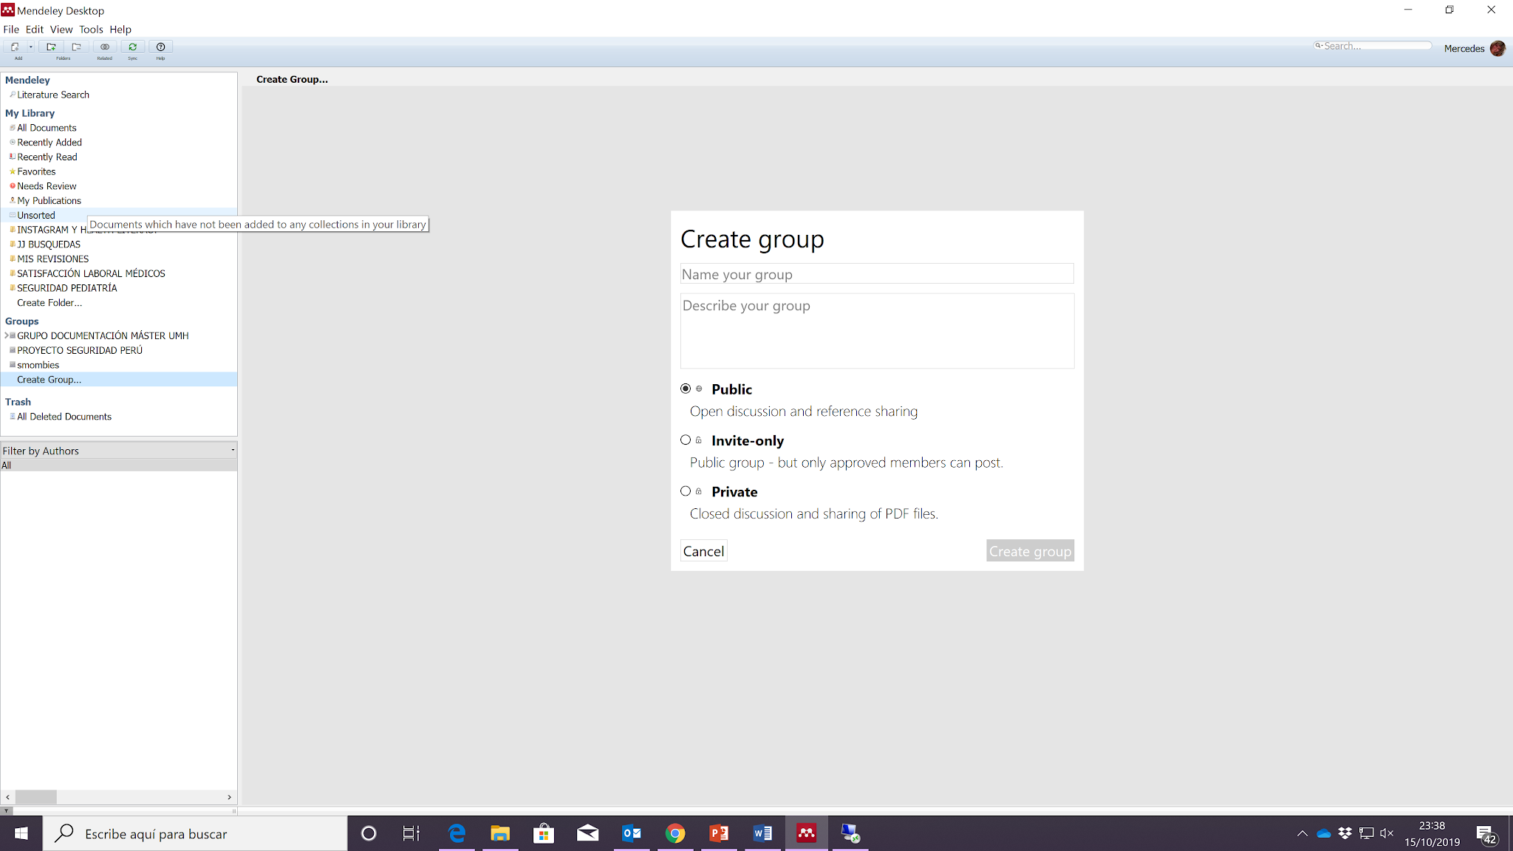1513x851 pixels.
Task: Click the remove folder toolbar icon
Action: tap(76, 47)
